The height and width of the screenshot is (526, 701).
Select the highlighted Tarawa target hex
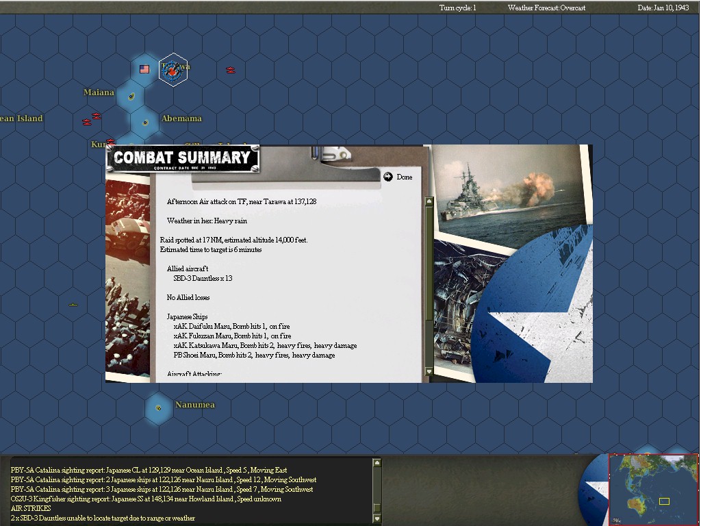tap(173, 70)
